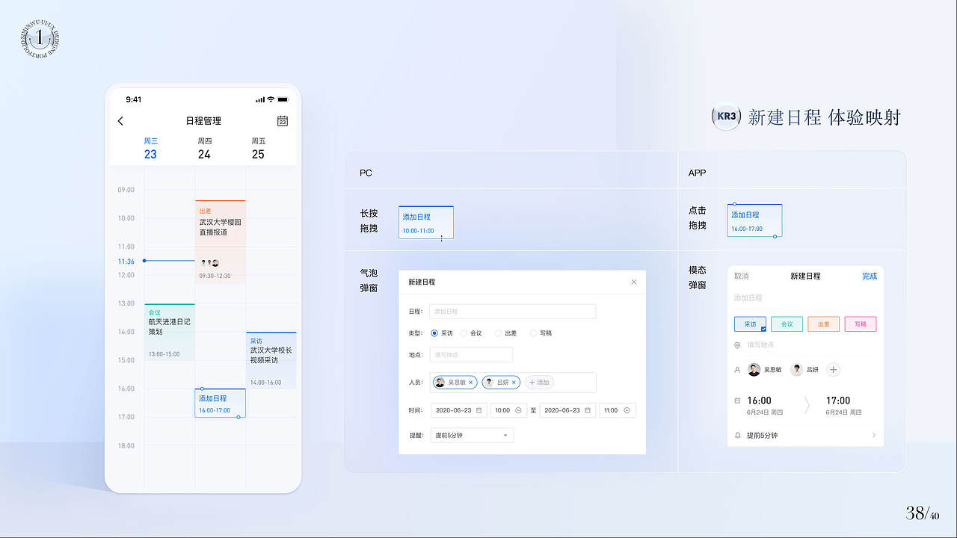Open the 10:00 start time picker
This screenshot has height=538, width=957.
coord(508,410)
